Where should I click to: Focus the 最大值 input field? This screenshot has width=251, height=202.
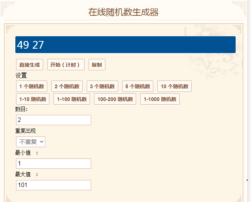point(54,185)
